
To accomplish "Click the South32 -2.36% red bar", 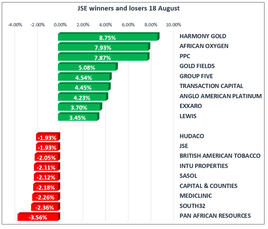I will point(46,208).
